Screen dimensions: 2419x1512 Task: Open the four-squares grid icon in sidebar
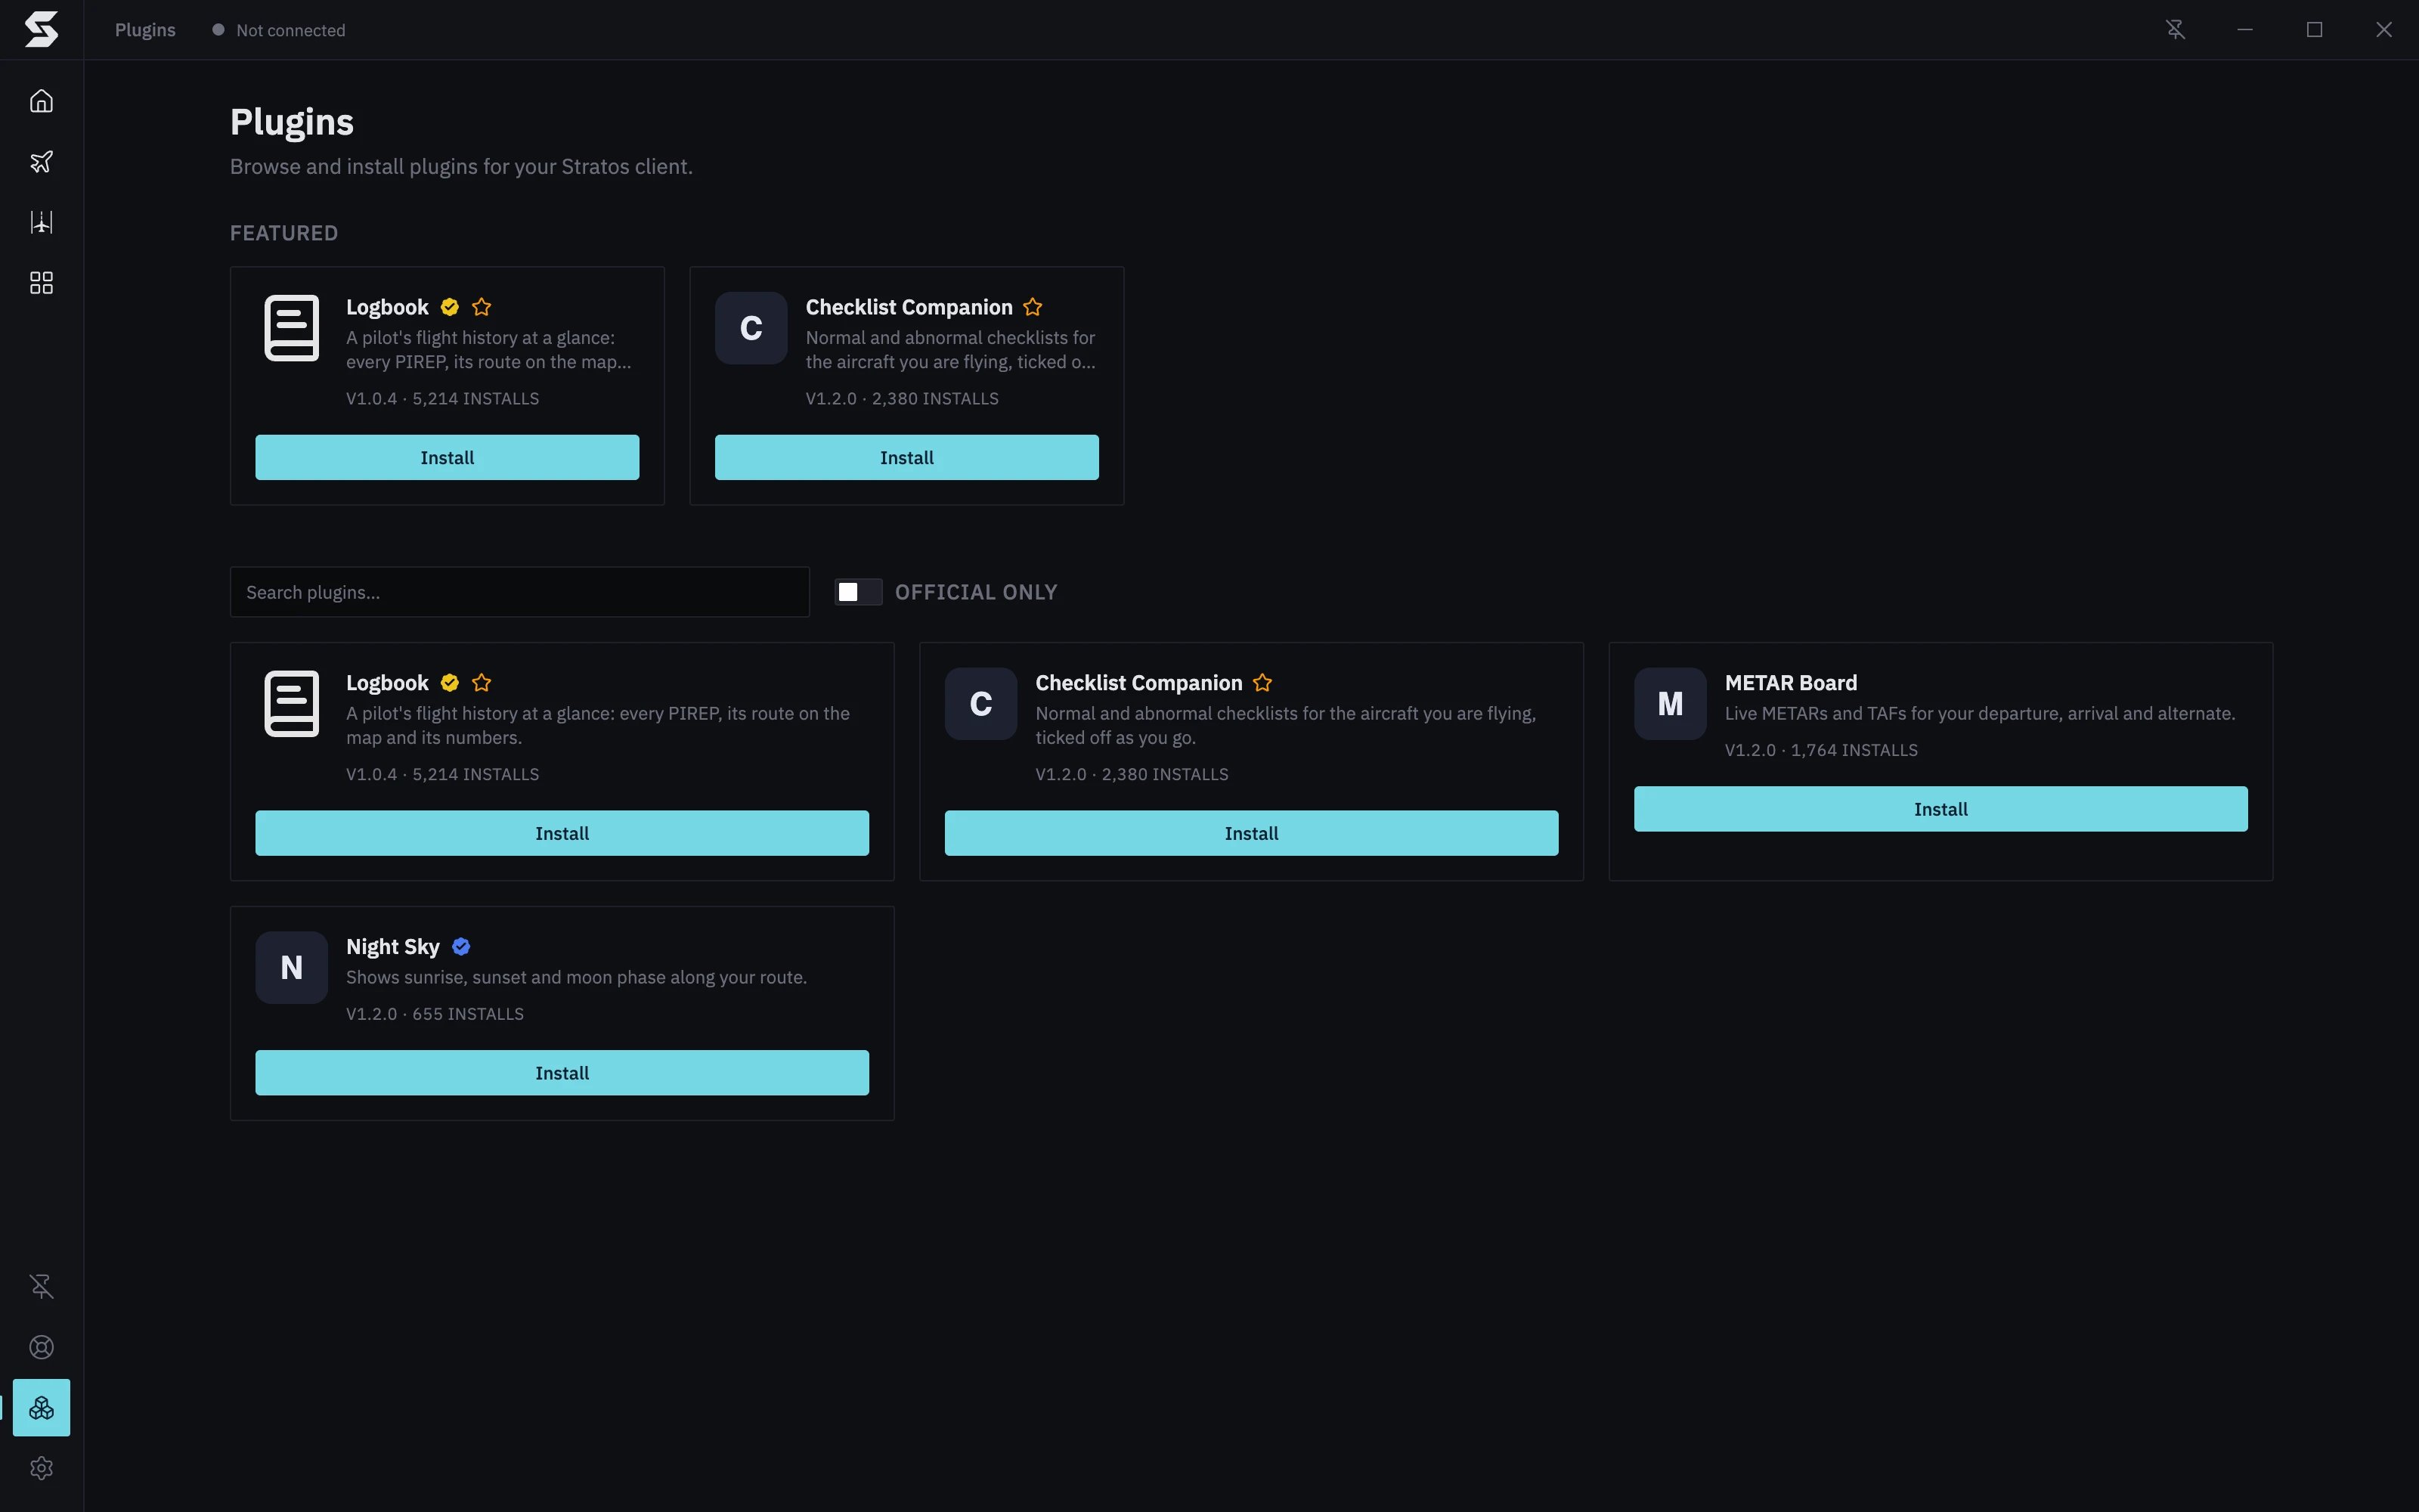click(x=41, y=283)
